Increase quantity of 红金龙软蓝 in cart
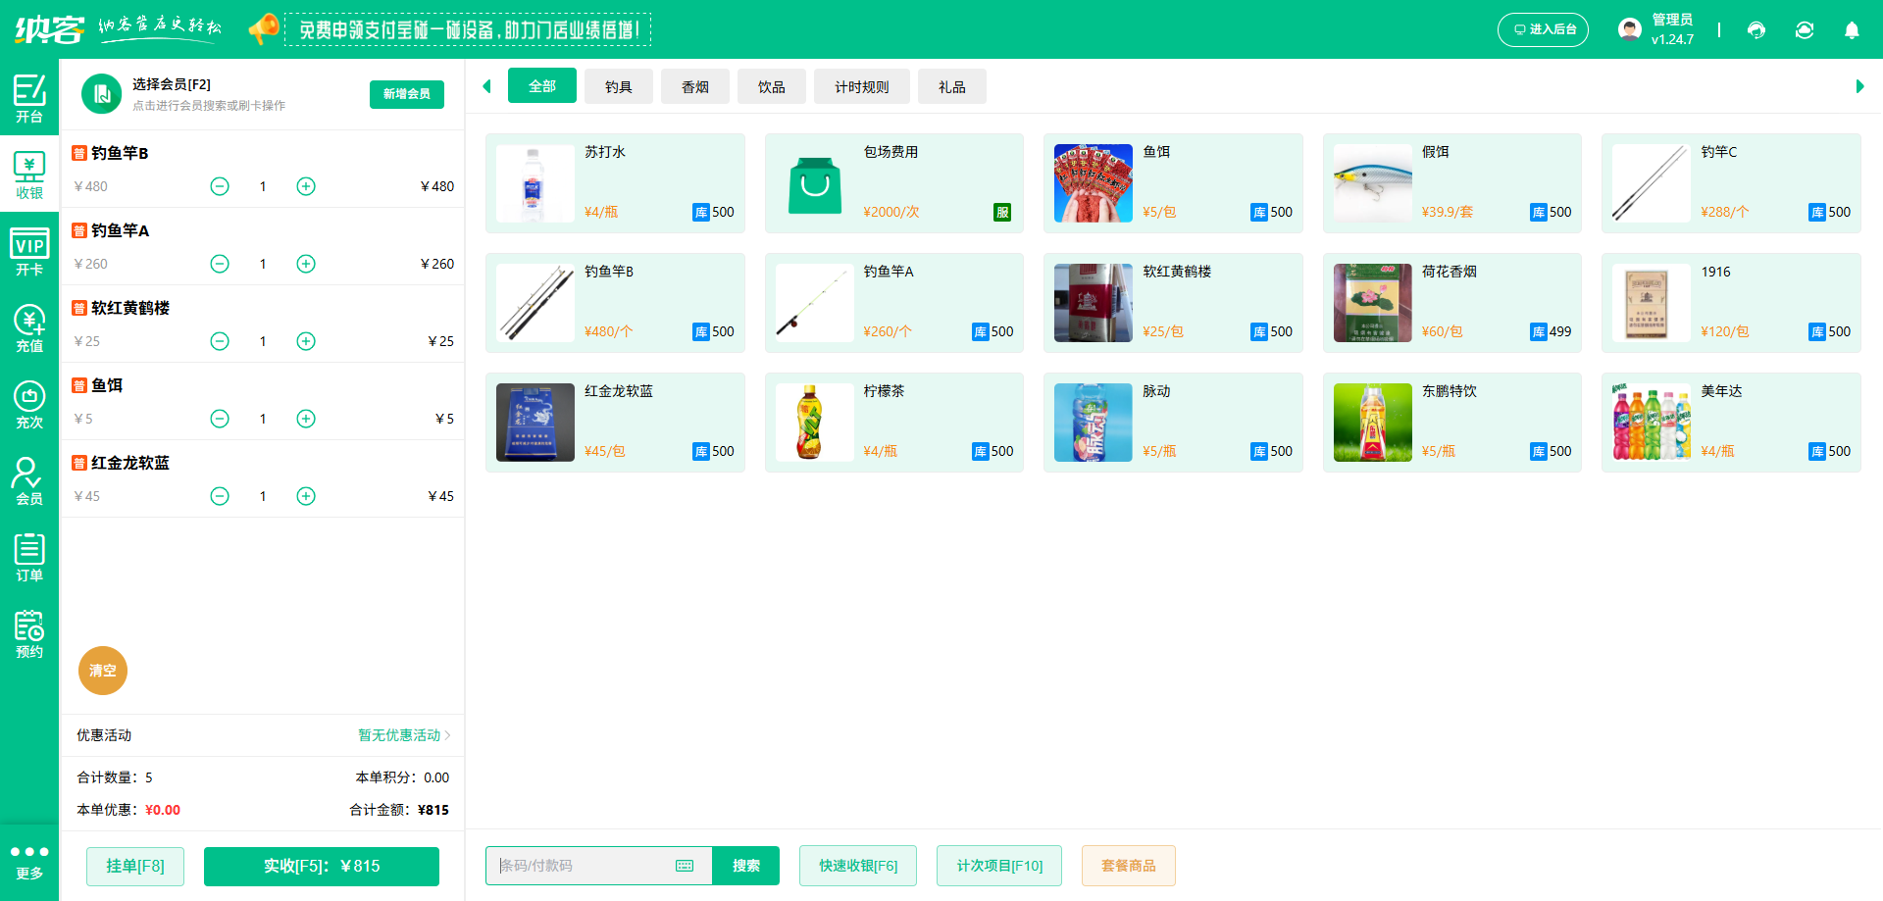 click(x=306, y=496)
